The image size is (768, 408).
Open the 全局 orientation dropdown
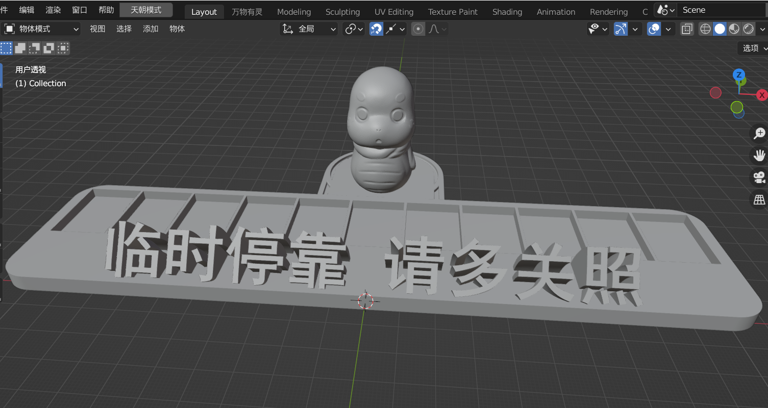pyautogui.click(x=309, y=29)
